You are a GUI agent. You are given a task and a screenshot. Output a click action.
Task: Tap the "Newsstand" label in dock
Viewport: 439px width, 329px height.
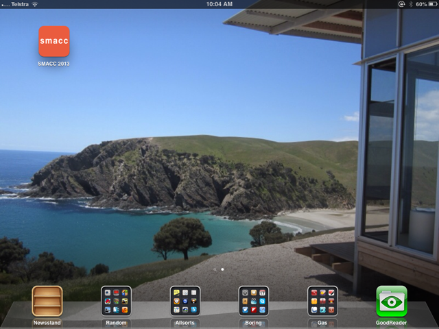pos(47,323)
